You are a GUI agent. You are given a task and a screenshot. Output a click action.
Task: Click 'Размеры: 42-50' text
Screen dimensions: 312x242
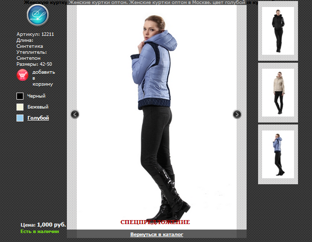pyautogui.click(x=34, y=64)
